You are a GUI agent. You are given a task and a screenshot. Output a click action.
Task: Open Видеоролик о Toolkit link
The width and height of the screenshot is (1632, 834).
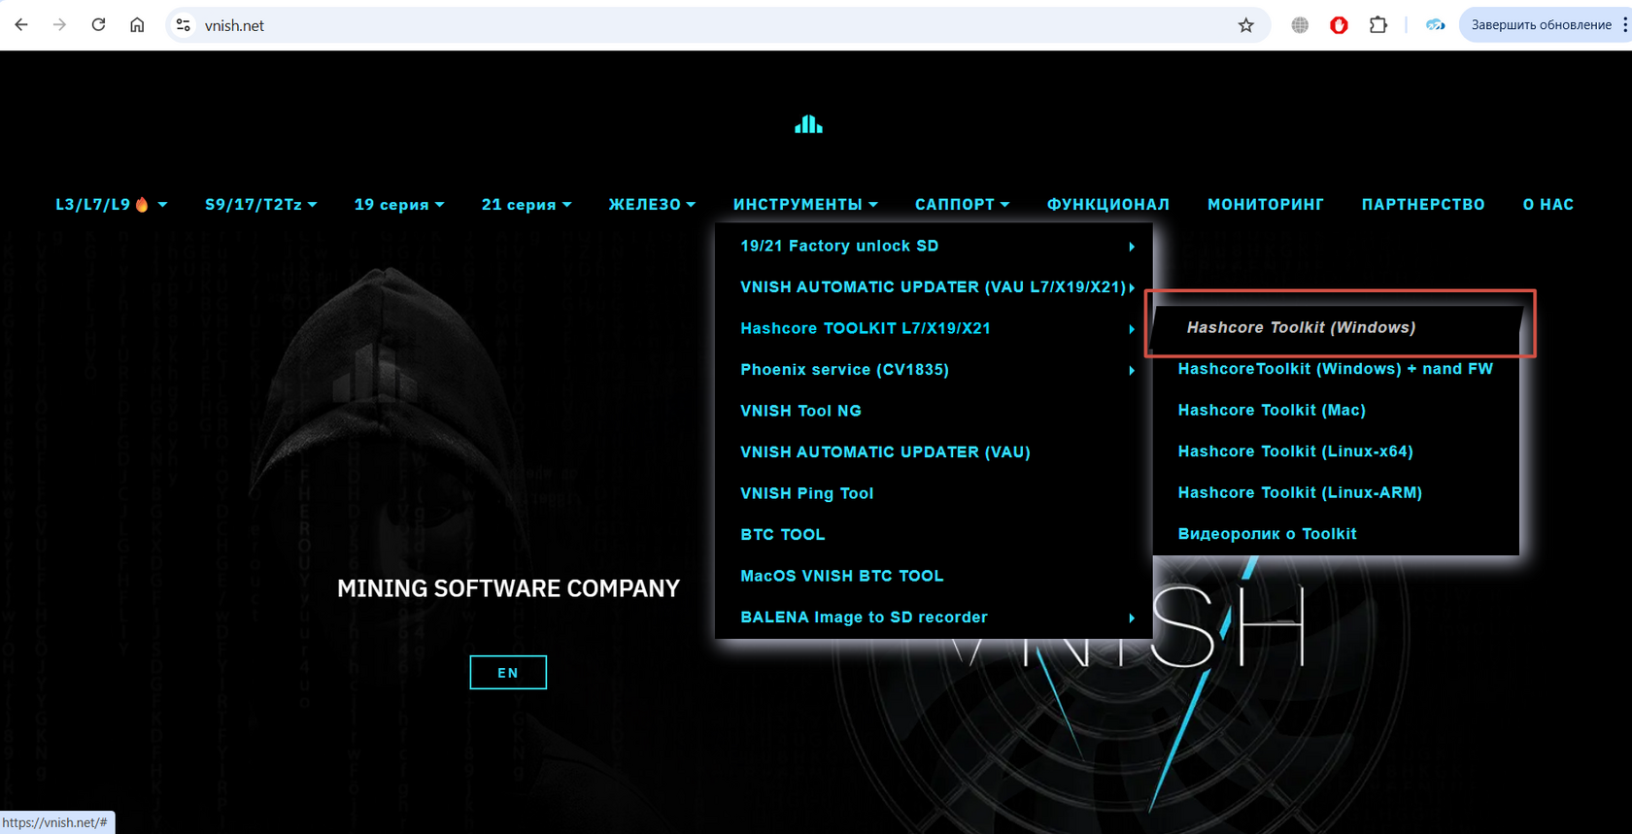pos(1336,534)
